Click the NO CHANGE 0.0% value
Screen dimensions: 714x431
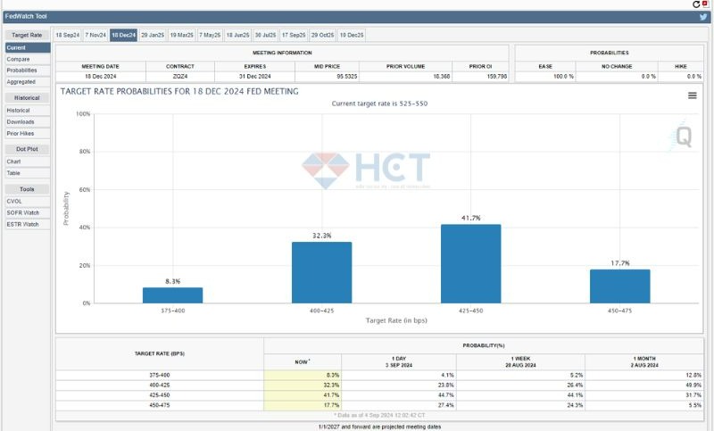pos(649,77)
